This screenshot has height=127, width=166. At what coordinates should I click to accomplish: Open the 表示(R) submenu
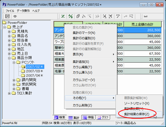point(91,54)
